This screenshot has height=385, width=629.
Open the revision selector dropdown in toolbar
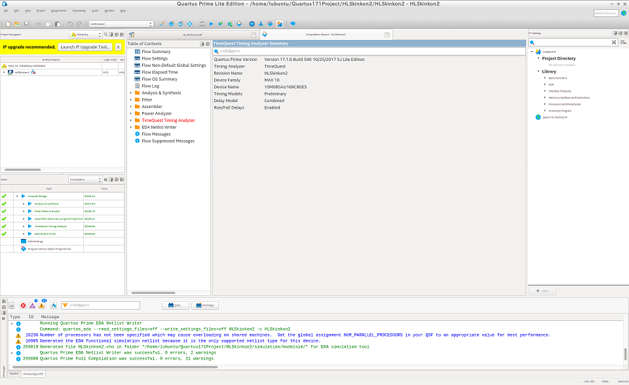[121, 24]
